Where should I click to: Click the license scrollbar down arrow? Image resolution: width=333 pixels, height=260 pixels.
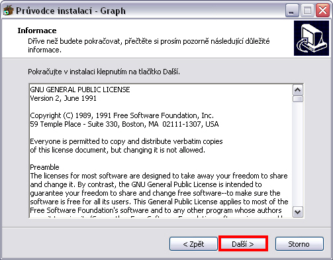click(x=298, y=212)
